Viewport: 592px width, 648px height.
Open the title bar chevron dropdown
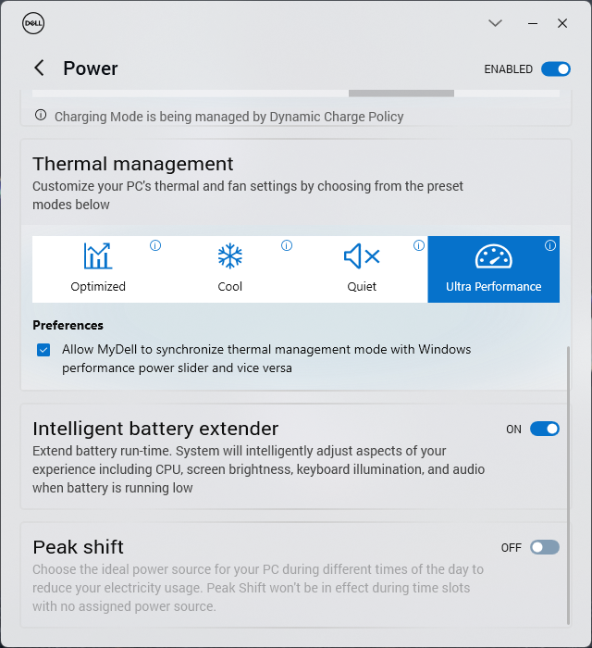(496, 23)
